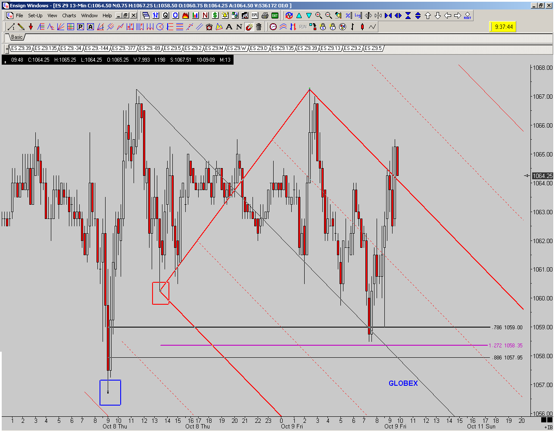555x431 pixels.
Task: Click the trash can delete tool
Action: 259,27
